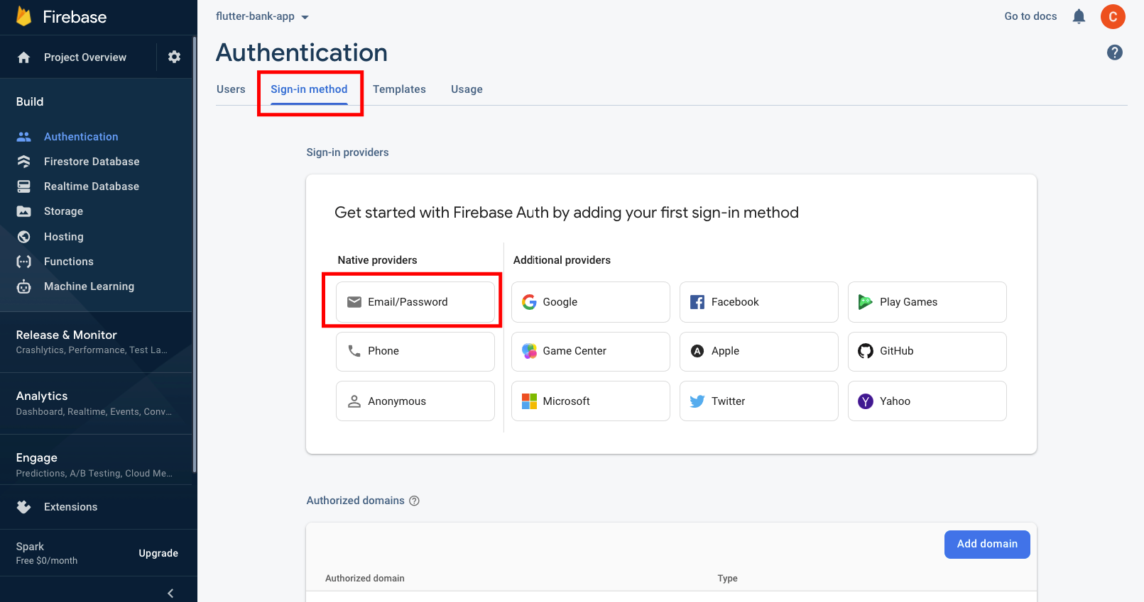Open the user account avatar C
Screen dimensions: 1144x602
click(1113, 16)
